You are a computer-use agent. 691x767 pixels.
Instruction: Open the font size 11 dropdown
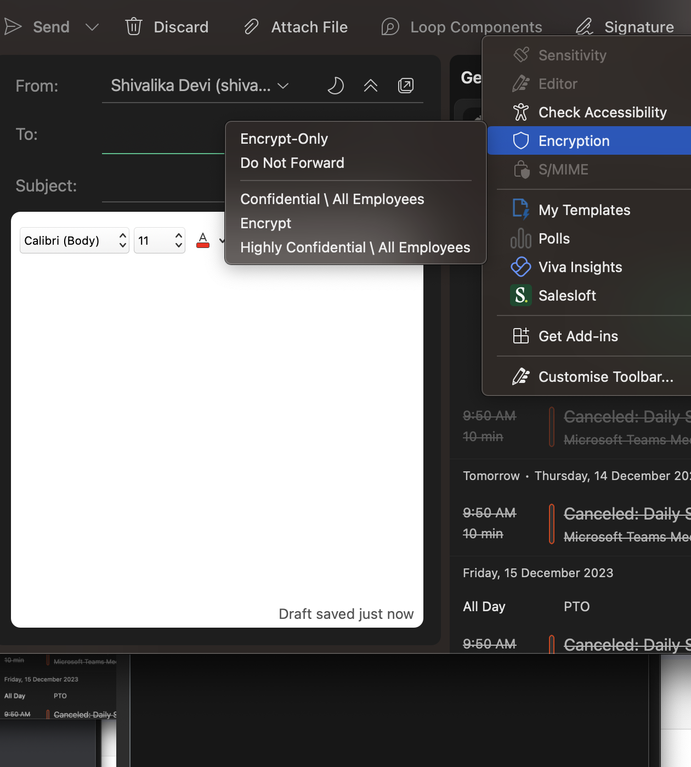160,240
